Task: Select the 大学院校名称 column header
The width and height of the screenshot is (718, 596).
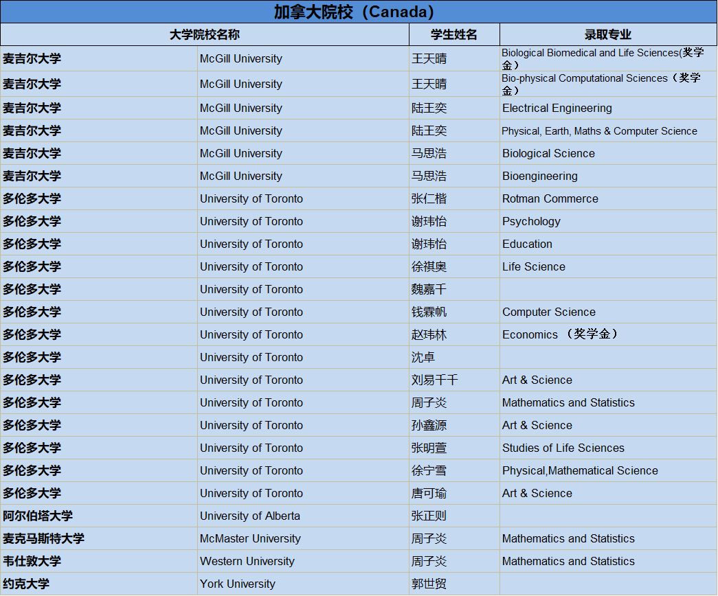Action: [205, 35]
